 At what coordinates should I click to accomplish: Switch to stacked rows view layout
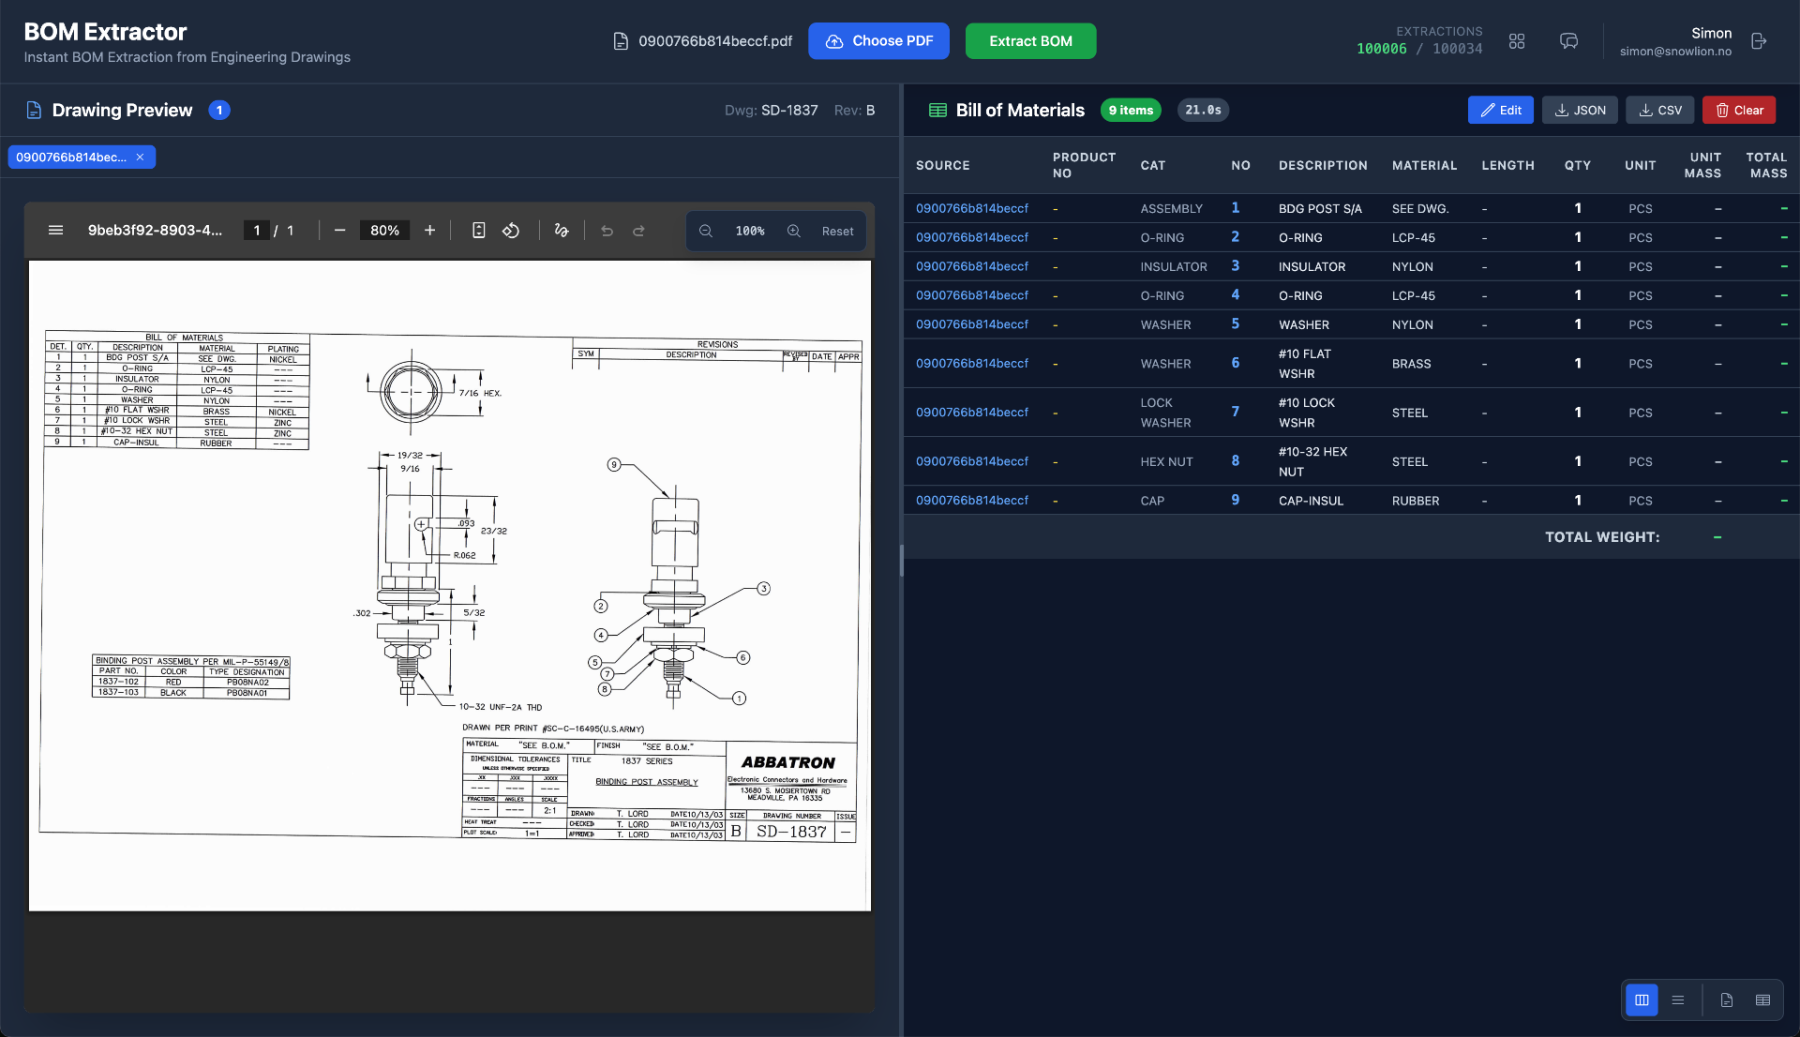coord(1678,1000)
